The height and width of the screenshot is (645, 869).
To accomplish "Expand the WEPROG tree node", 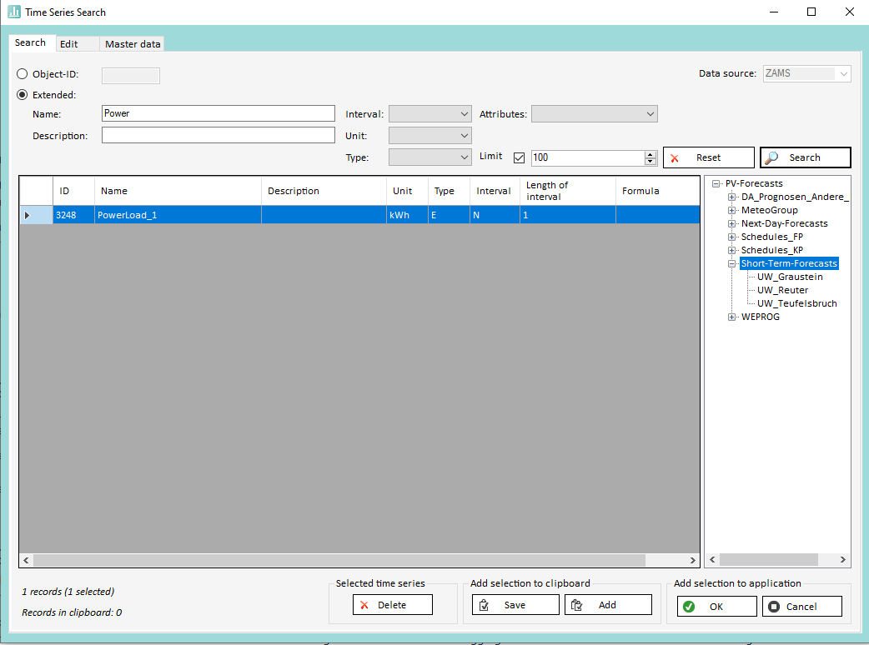I will (732, 317).
